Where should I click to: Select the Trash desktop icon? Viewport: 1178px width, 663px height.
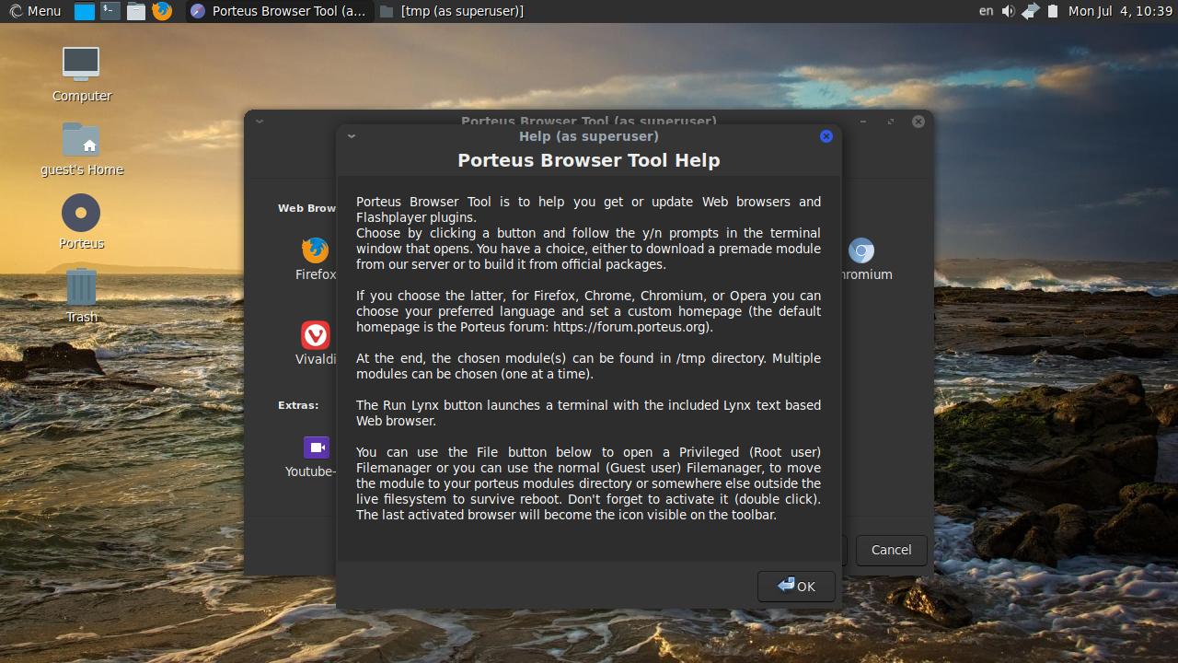point(81,287)
